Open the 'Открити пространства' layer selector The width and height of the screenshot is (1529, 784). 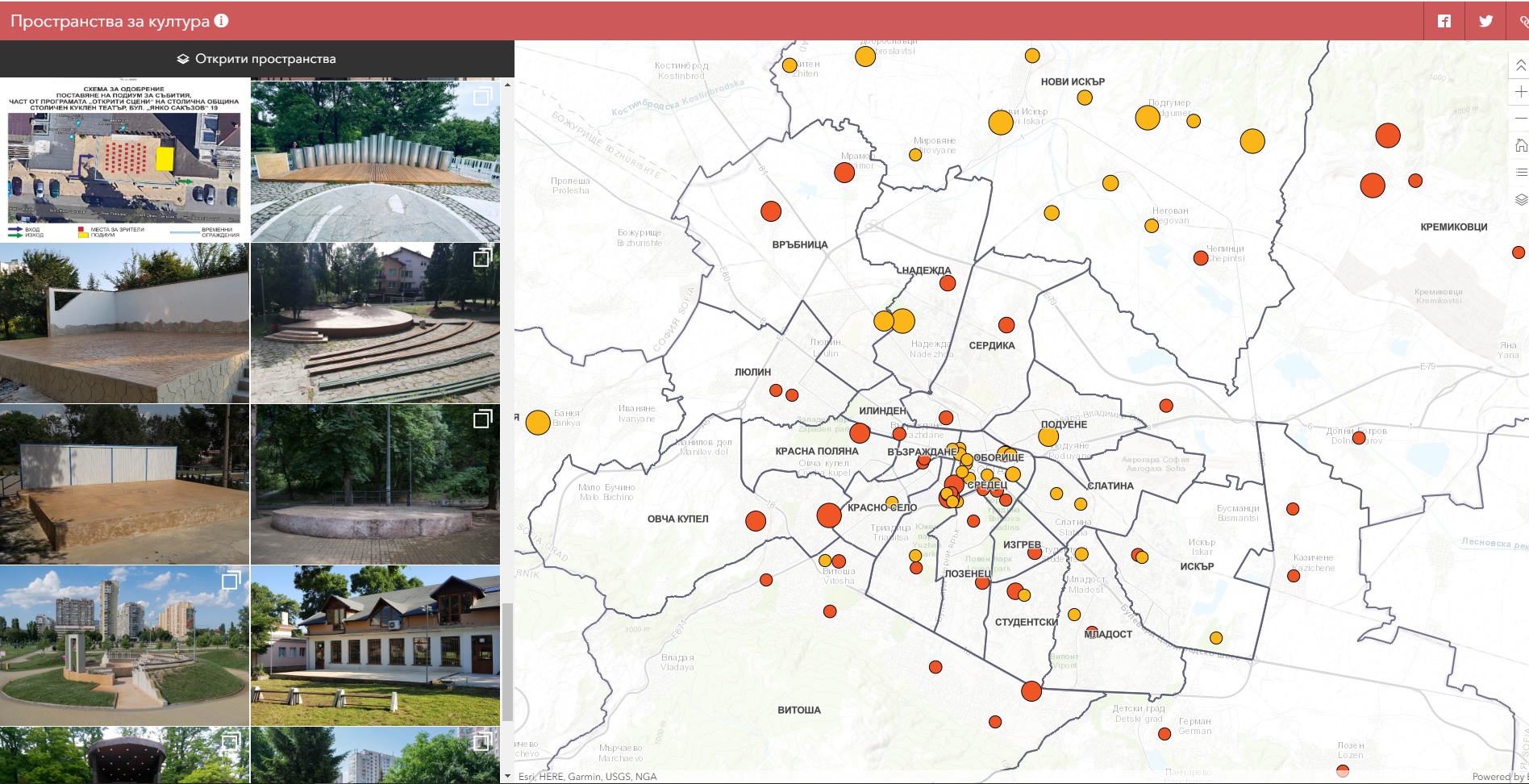[256, 59]
